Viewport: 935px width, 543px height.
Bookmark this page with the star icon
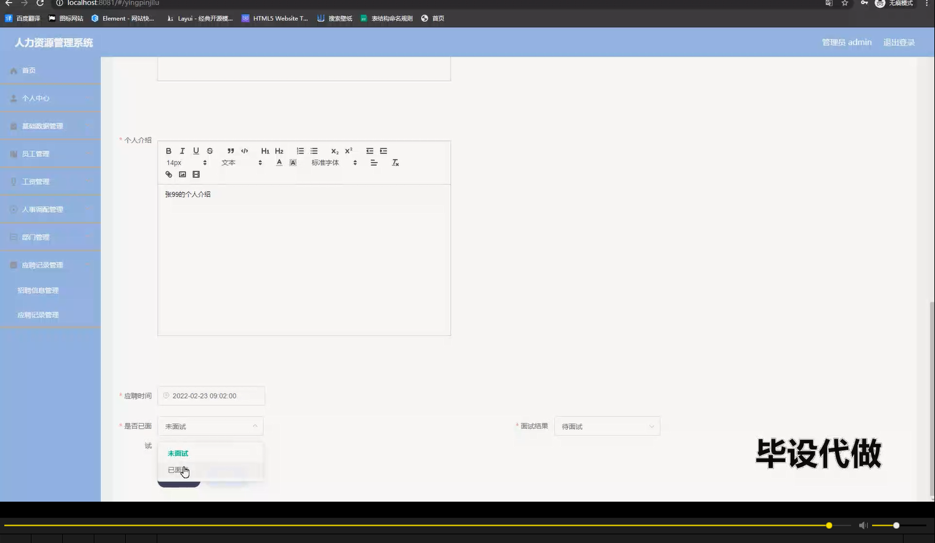(x=845, y=3)
